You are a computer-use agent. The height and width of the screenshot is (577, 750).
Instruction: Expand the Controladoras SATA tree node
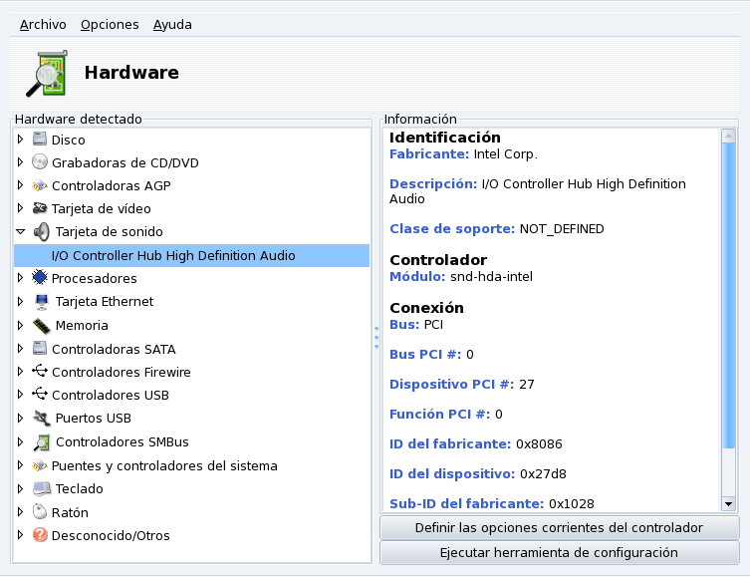(x=21, y=349)
